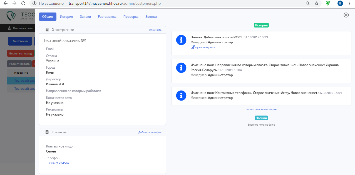Select the Общие tab
Viewport: 355px width, 175px height.
tap(48, 17)
